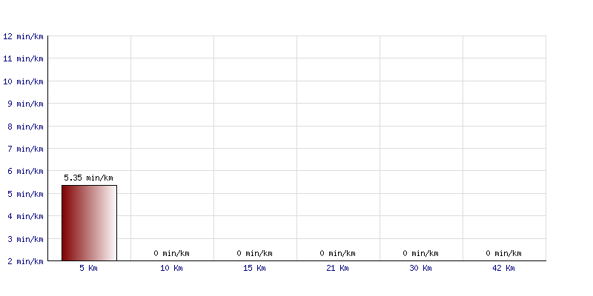Select the 0 min/km label above 21 Km
The height and width of the screenshot is (296, 593).
point(337,253)
